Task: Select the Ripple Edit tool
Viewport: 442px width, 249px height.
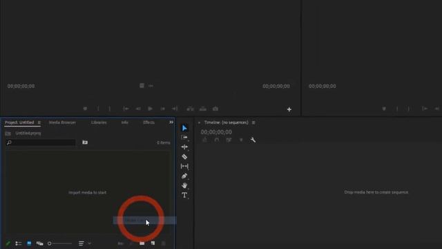Action: 184,147
